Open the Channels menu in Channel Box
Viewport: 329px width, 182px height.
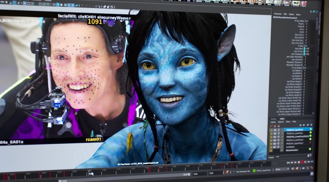(278, 14)
